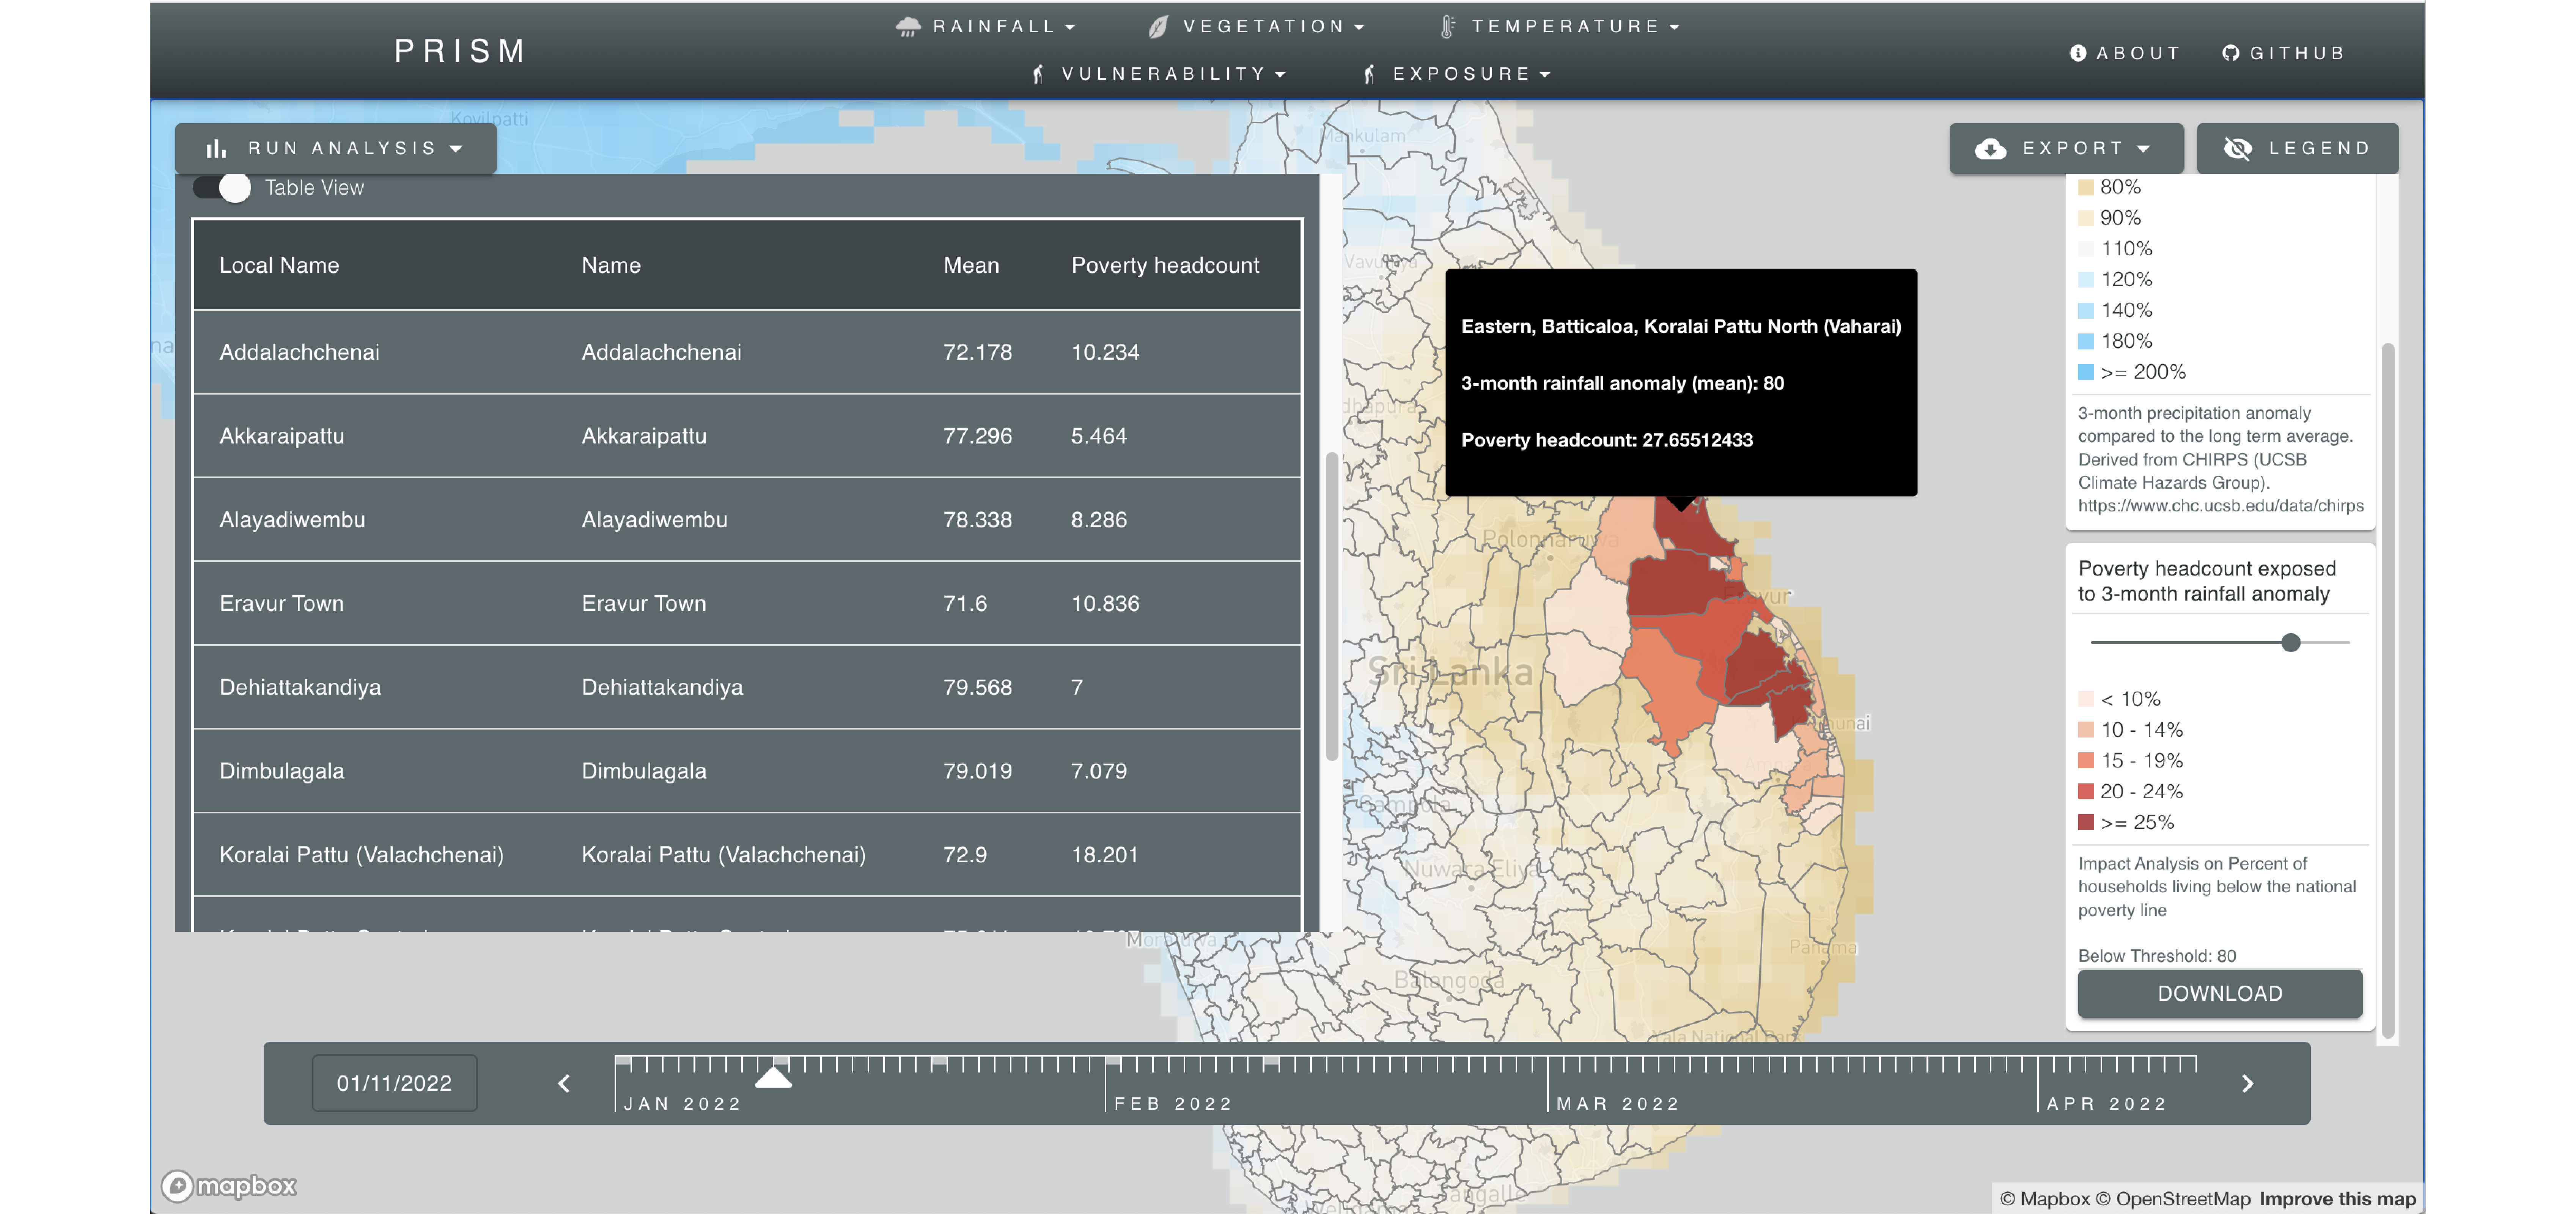Open the Vegetation dropdown menu
Screen dimensions: 2576x1214
click(1257, 27)
